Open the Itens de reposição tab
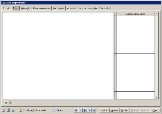Viewport: 162px width, 114px height. (x=88, y=8)
